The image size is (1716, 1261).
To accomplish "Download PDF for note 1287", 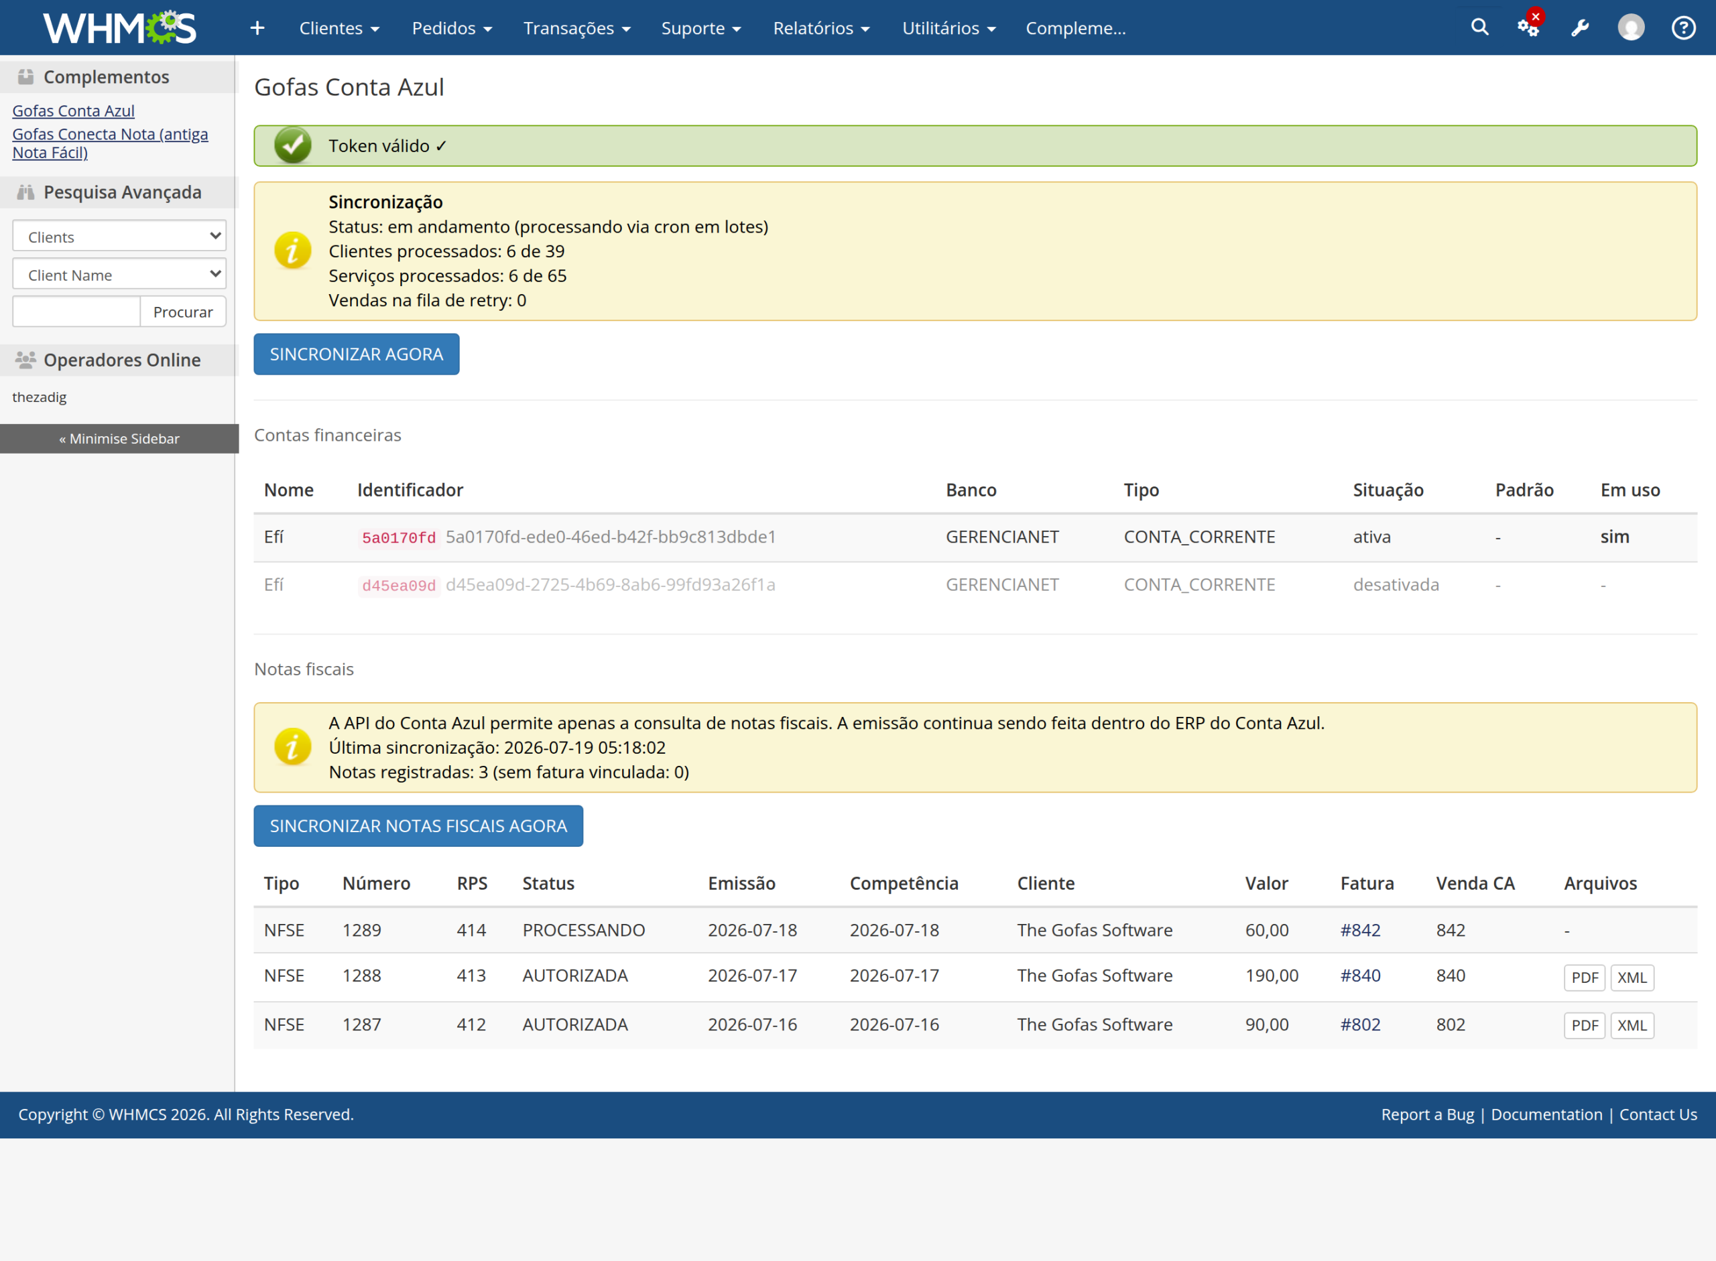I will click(x=1585, y=1025).
